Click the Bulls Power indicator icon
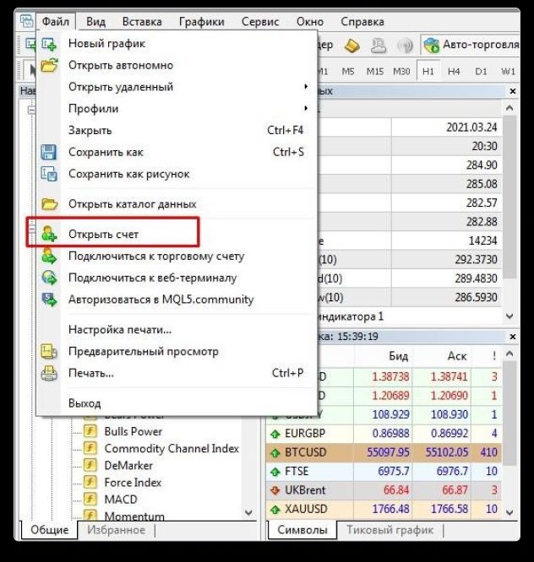Screen dimensions: 534x562 pos(90,431)
